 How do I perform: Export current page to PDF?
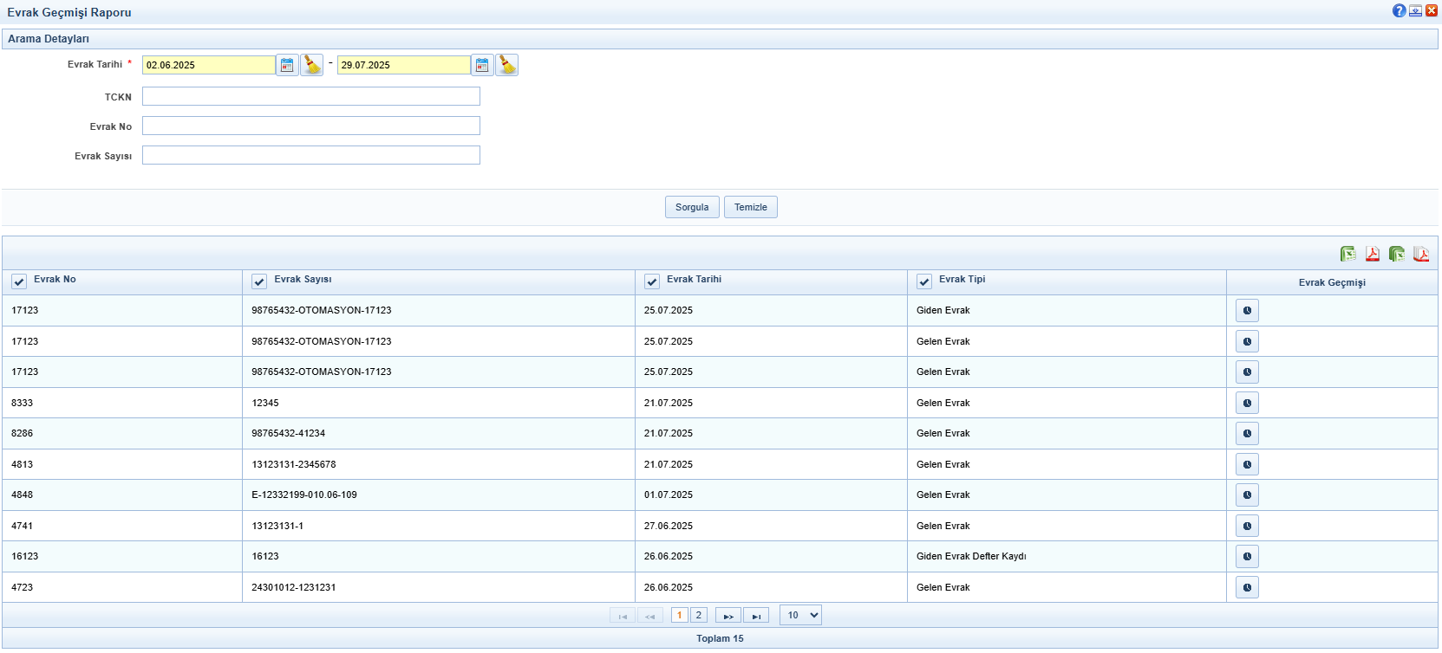pyautogui.click(x=1372, y=254)
